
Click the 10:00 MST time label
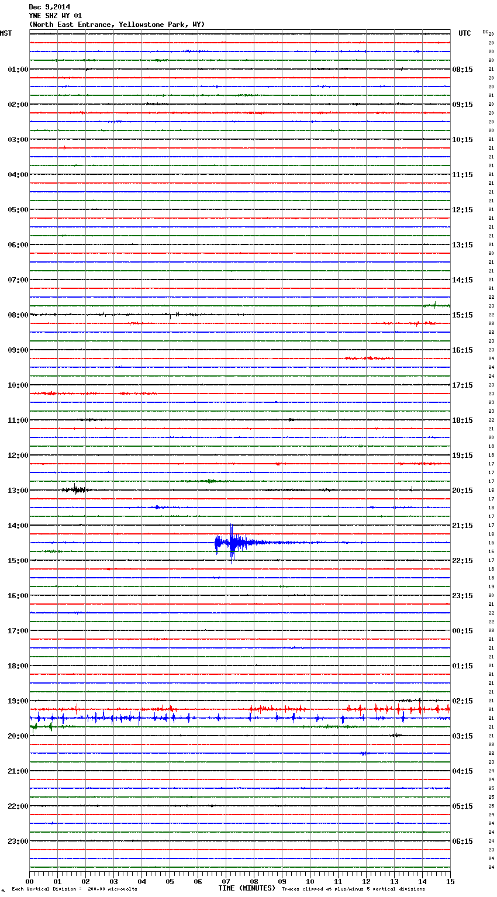coord(18,385)
